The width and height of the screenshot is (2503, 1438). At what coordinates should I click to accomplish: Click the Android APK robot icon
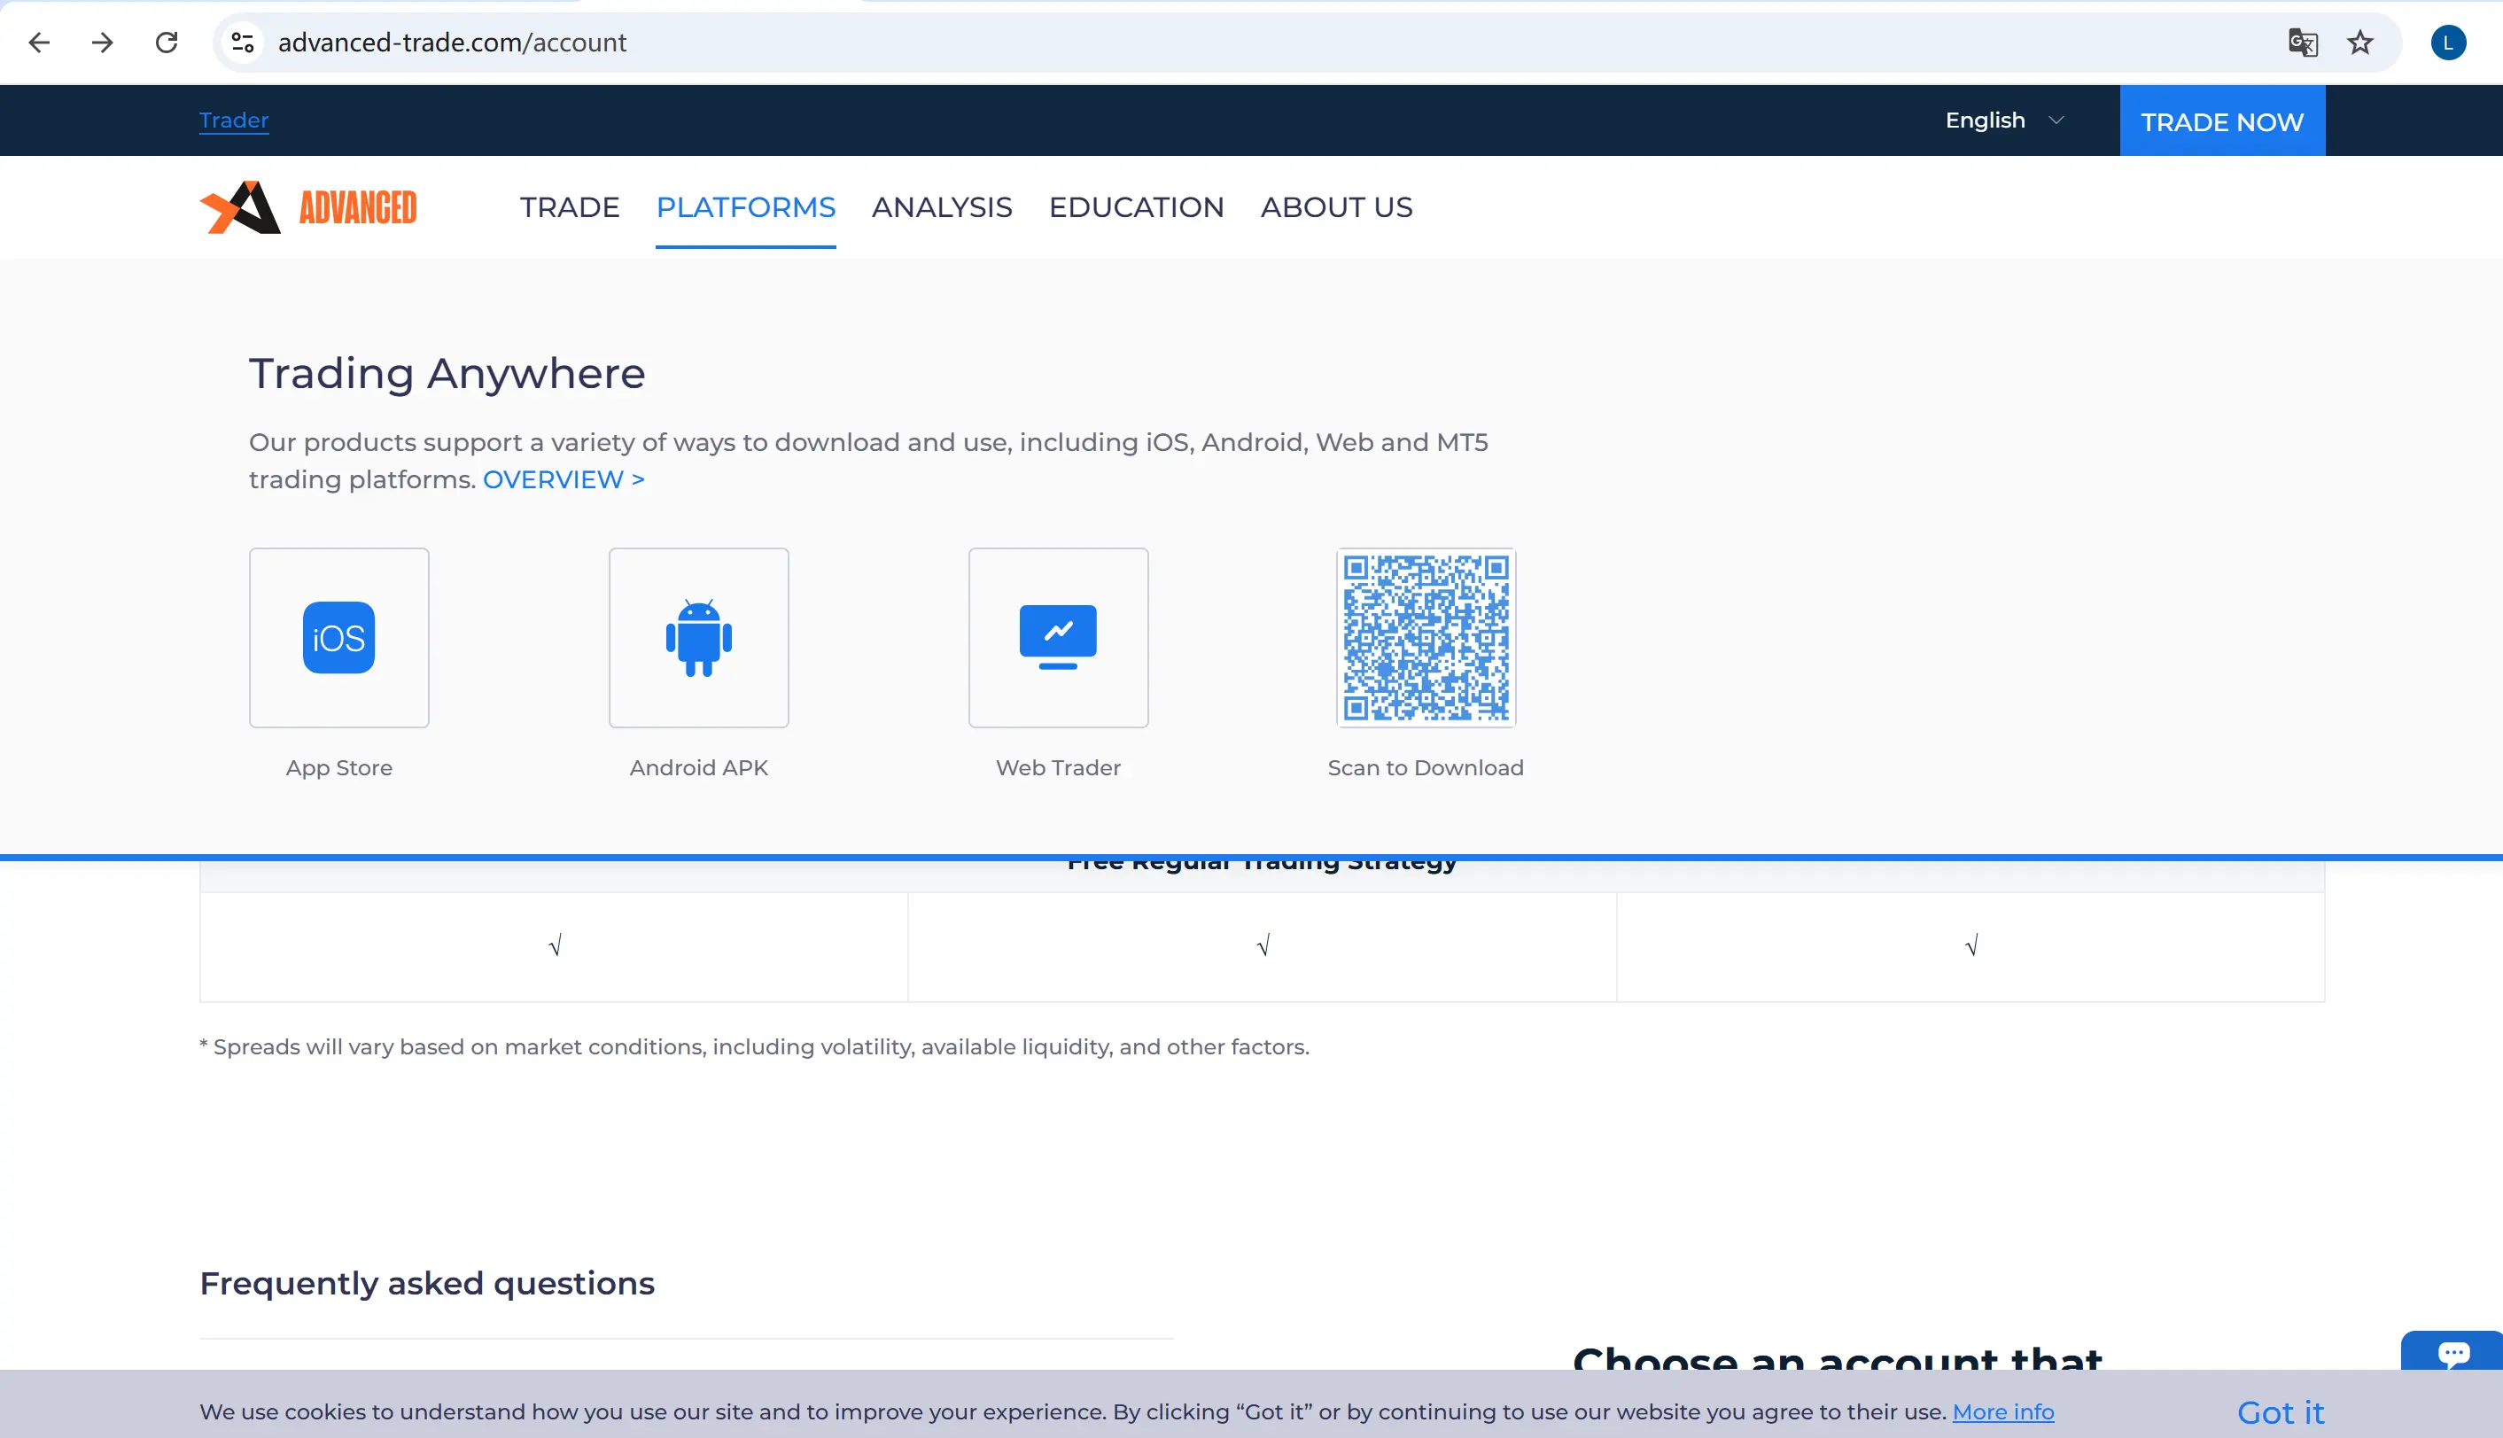coord(698,638)
